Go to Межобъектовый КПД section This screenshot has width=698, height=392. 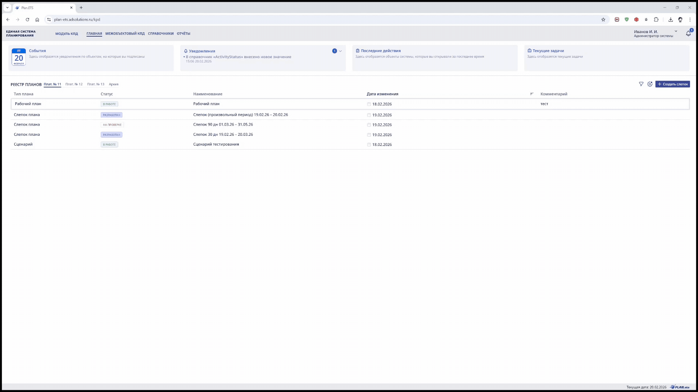(x=125, y=33)
